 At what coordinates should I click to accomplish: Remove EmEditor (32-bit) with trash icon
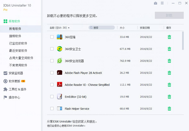coord(169,97)
